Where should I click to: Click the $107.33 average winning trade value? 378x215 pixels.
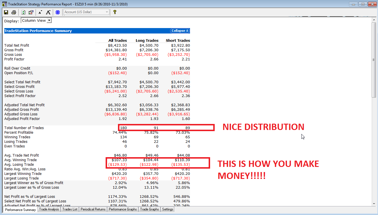pyautogui.click(x=119, y=160)
